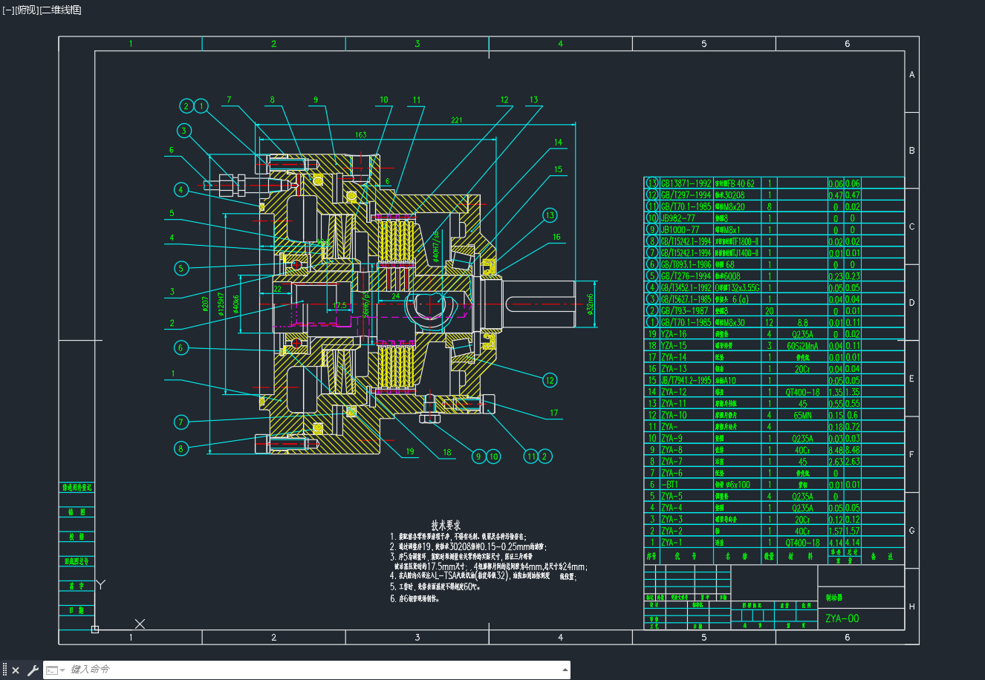Select material text 60Si2MnA

[802, 346]
